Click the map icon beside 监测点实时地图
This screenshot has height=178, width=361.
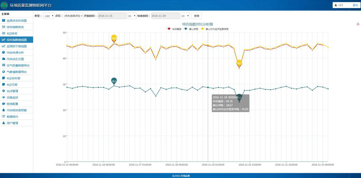[3, 20]
